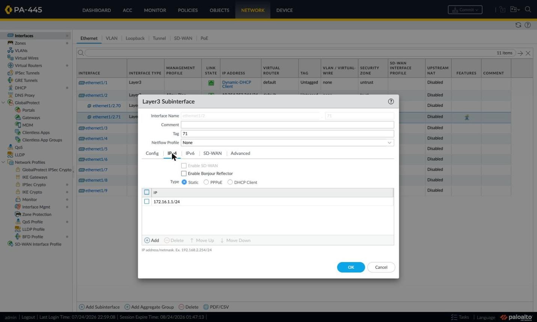Click the apply filter arrow icon

coord(520,53)
